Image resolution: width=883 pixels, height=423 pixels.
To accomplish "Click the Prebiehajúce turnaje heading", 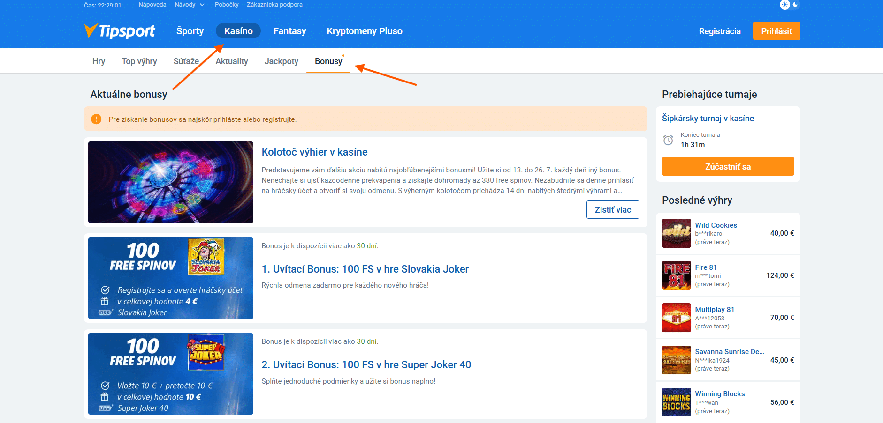I will tap(709, 94).
